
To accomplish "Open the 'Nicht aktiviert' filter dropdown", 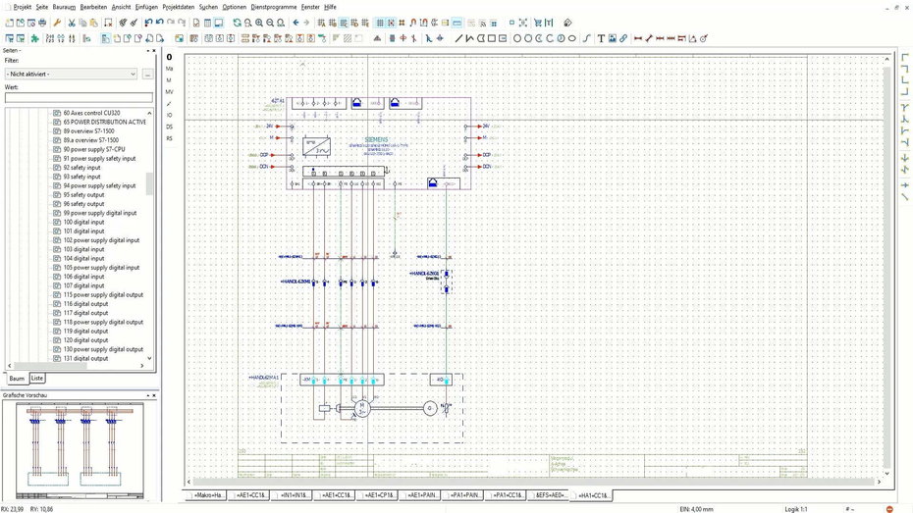I will pyautogui.click(x=71, y=74).
